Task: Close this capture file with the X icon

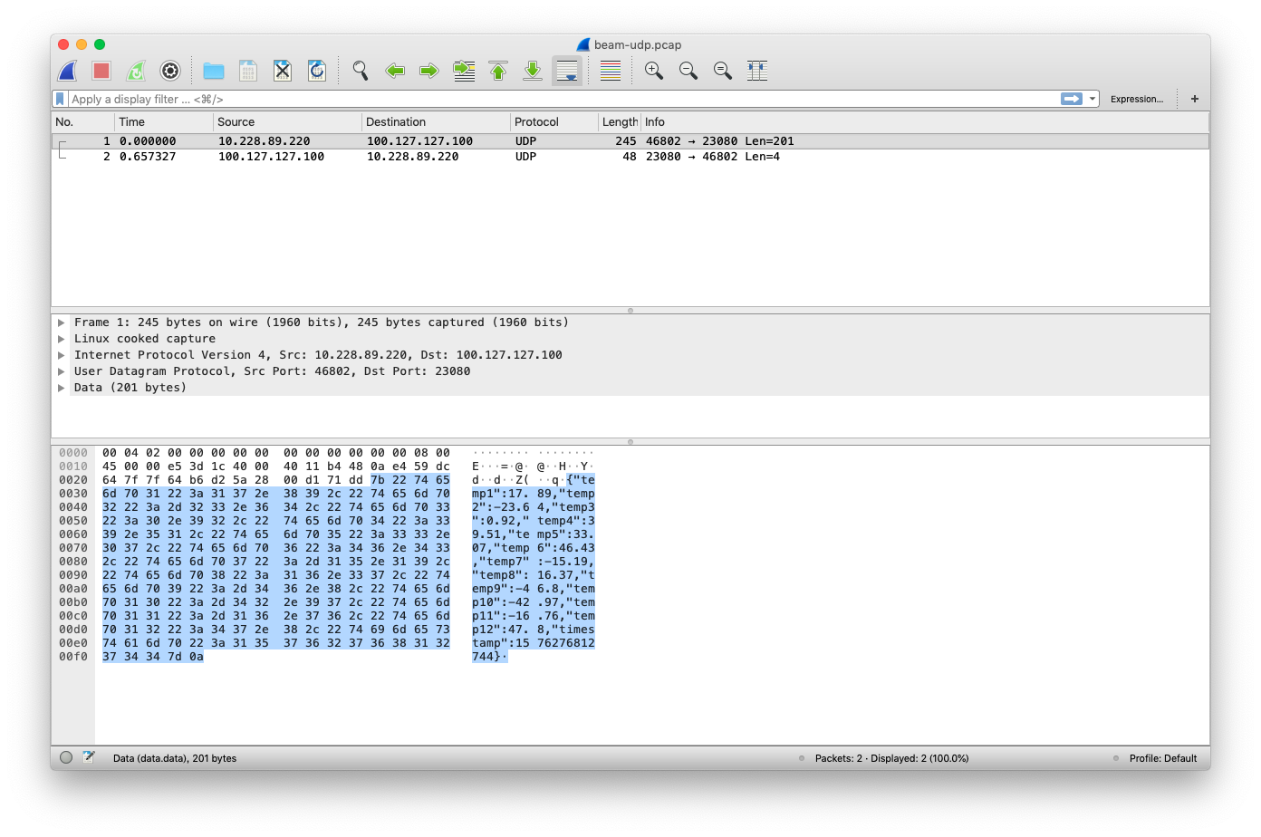Action: [x=283, y=71]
